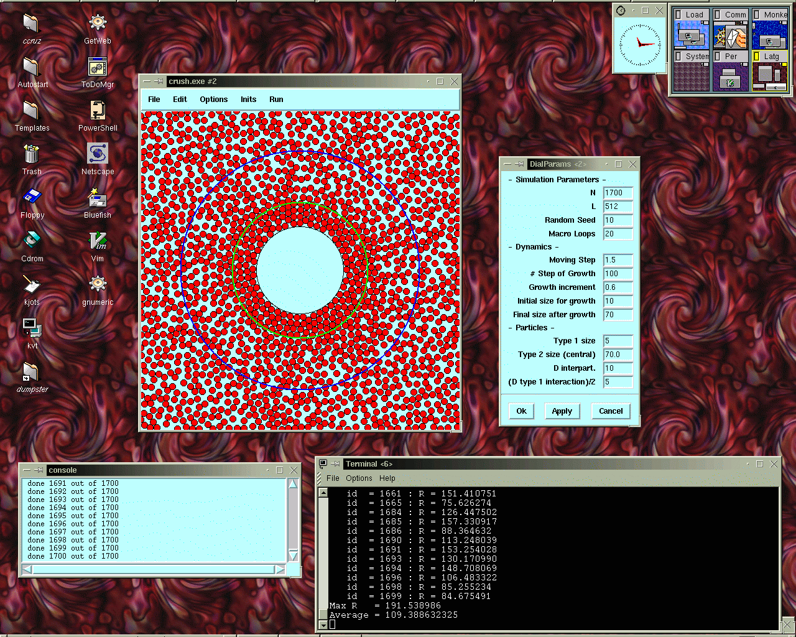Focus the L field showing 512
This screenshot has height=637, width=796.
[x=618, y=207]
